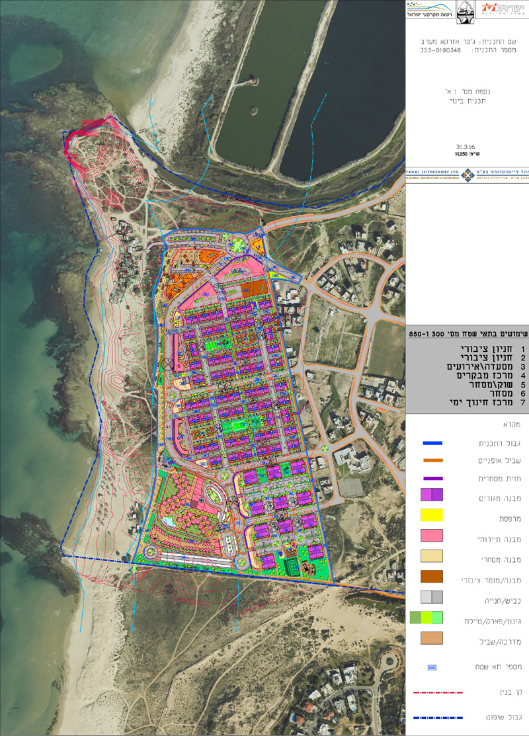The height and width of the screenshot is (736, 529).
Task: Click the שימושים בתאי שטח table heading
Action: coord(468,334)
